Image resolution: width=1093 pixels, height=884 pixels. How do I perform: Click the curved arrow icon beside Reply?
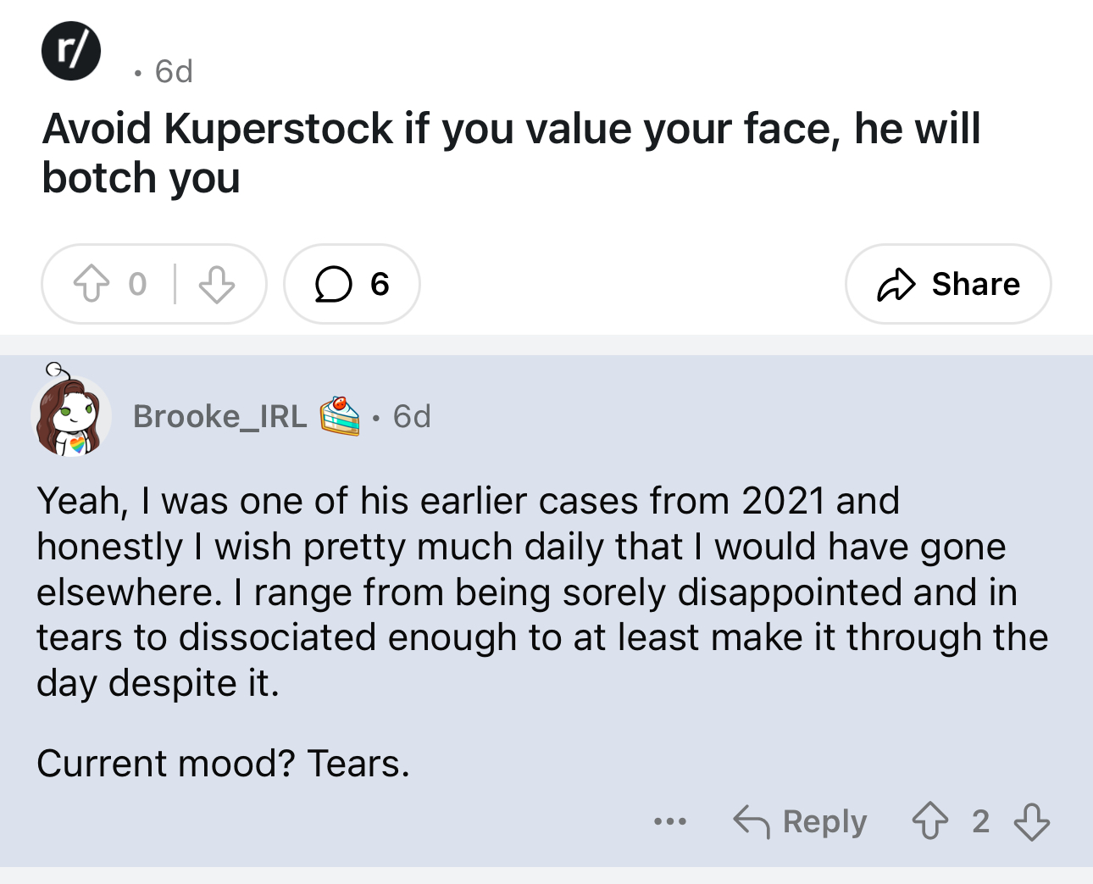[751, 821]
